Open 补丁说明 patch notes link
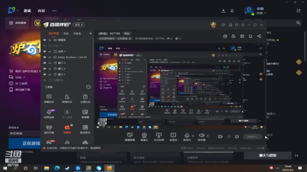This screenshot has height=172, width=307. click(x=18, y=83)
